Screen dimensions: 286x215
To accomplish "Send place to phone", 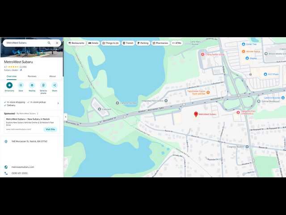I will 43,88.
